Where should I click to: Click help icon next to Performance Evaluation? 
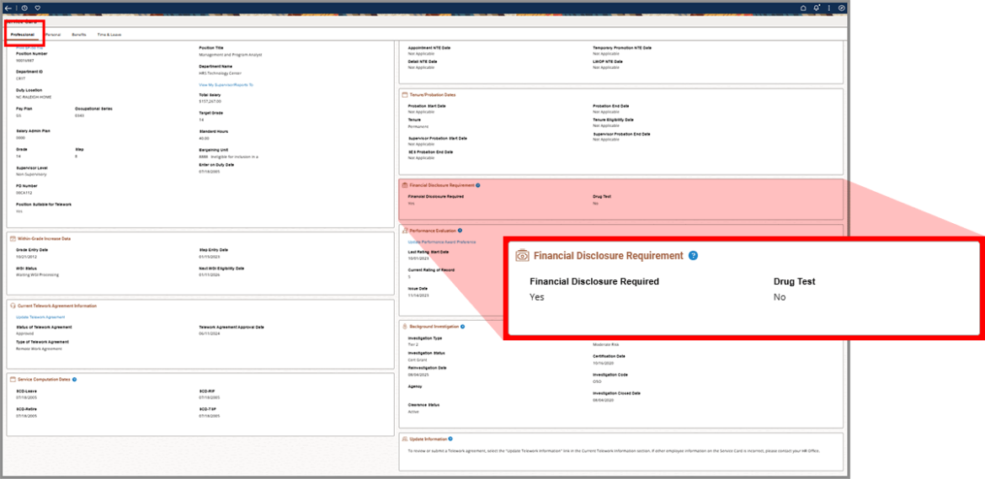pos(460,230)
